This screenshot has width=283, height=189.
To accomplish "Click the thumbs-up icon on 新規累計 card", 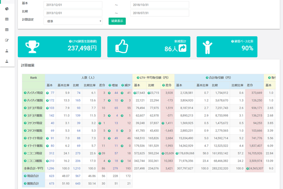I will tap(121, 46).
